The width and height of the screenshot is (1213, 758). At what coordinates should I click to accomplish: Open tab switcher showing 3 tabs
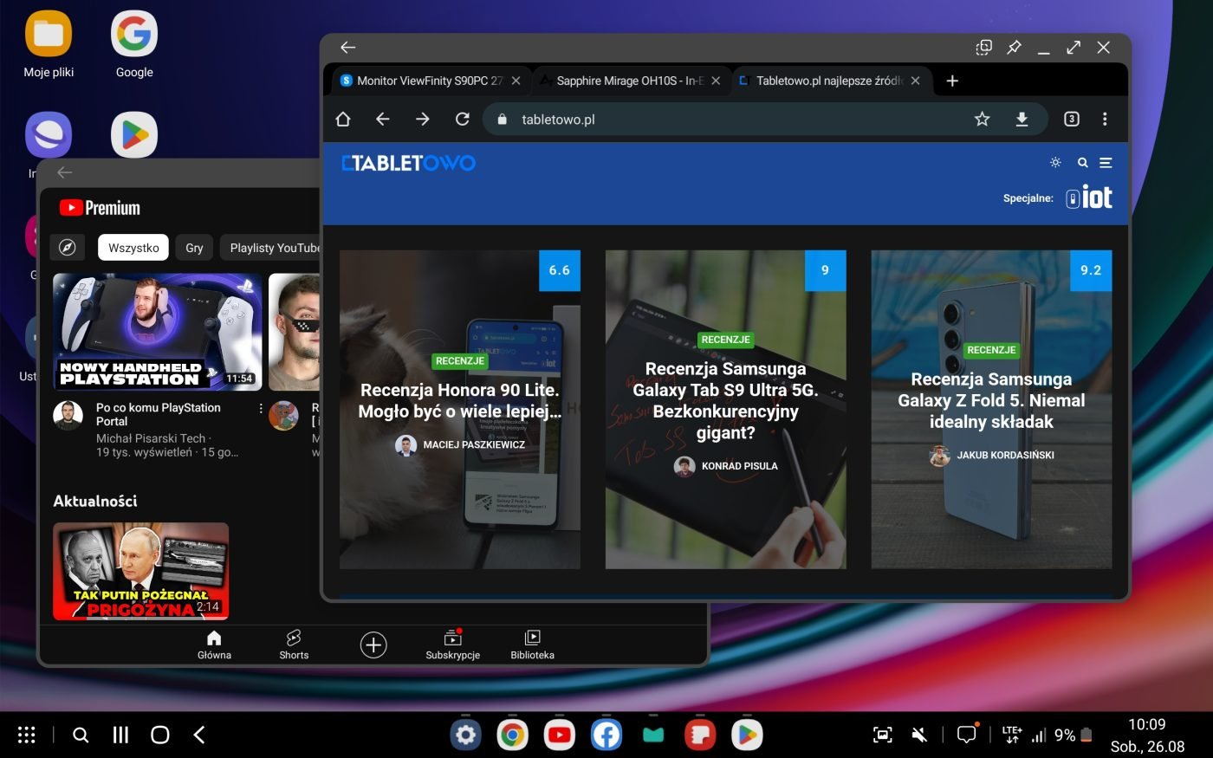(1072, 120)
